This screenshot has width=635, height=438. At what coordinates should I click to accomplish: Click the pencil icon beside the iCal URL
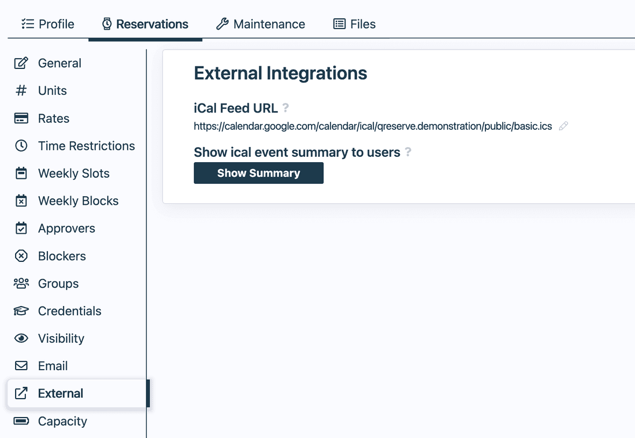coord(563,126)
